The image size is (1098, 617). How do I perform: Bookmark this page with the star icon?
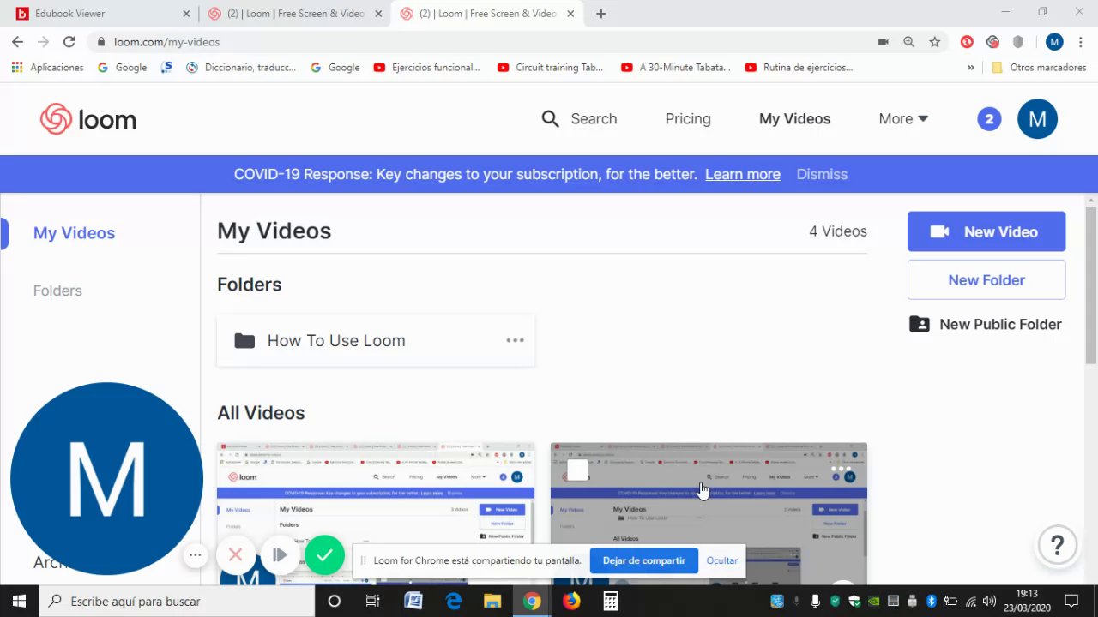[x=935, y=41]
